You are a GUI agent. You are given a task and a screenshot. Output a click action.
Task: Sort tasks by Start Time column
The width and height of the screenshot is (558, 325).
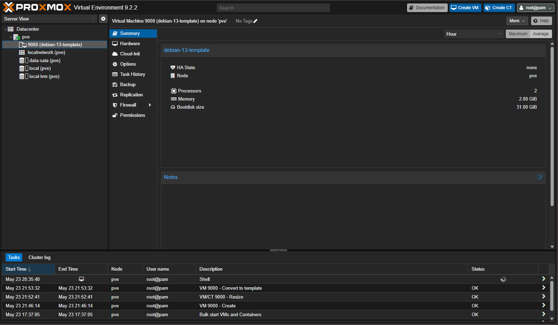tap(29, 269)
